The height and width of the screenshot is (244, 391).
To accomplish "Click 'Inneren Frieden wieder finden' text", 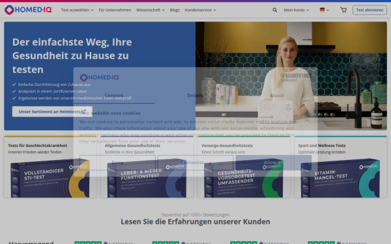I will 35,152.
